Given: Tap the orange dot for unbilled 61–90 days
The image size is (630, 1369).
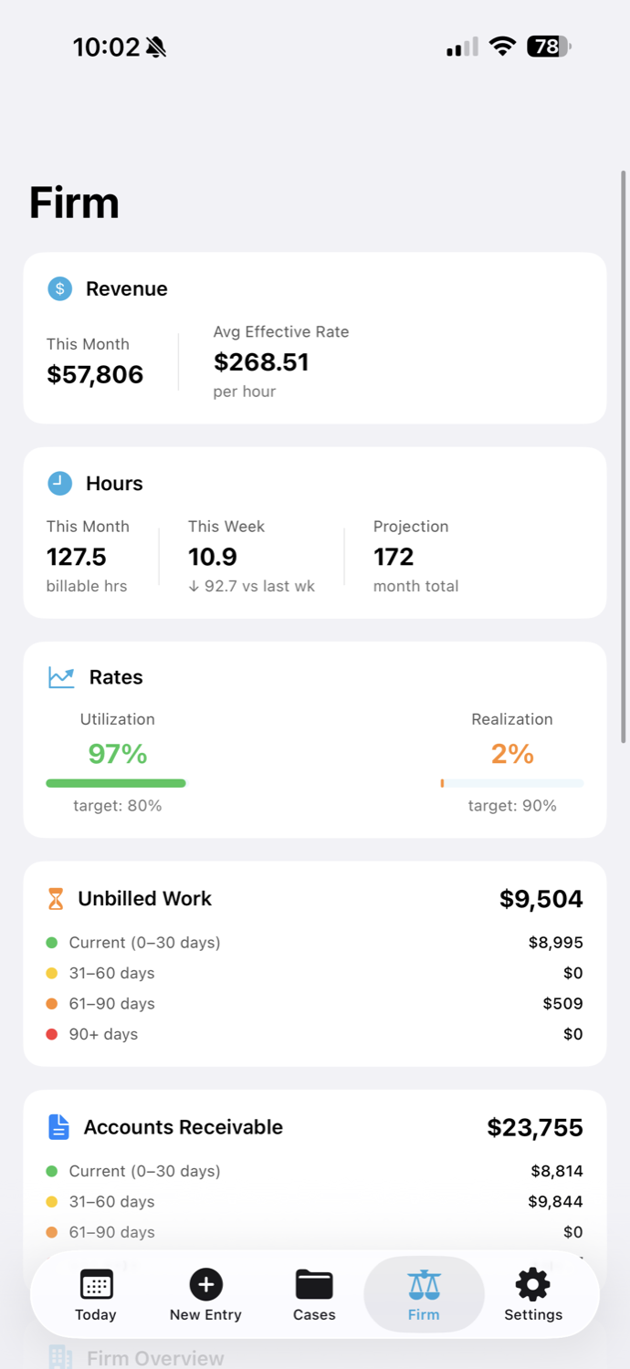Looking at the screenshot, I should (x=51, y=1004).
